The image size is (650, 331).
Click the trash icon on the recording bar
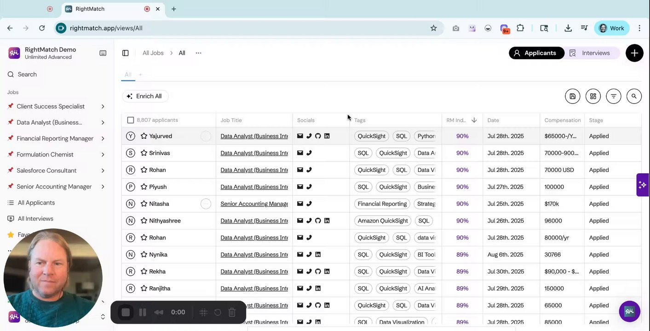point(232,312)
